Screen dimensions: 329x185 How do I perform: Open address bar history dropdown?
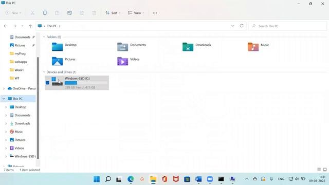[x=233, y=26]
